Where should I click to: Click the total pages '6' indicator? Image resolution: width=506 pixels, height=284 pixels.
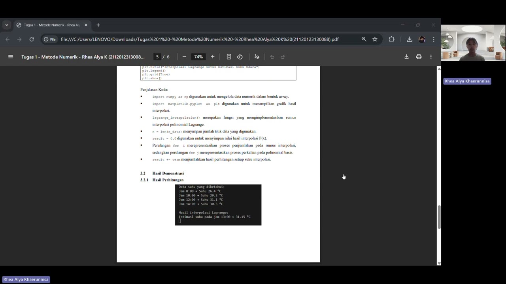pyautogui.click(x=168, y=57)
